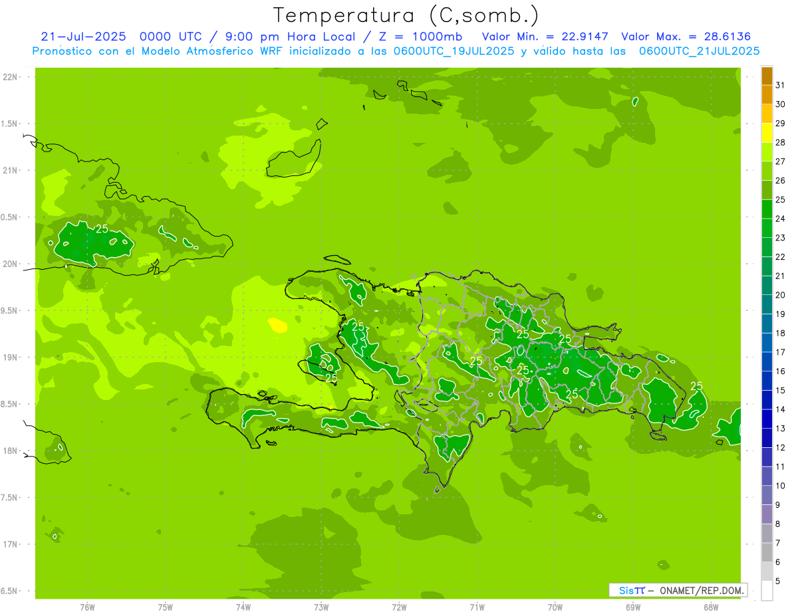
Task: Click the 'Temperatura (C,somb.)' chart title
Action: 406,15
